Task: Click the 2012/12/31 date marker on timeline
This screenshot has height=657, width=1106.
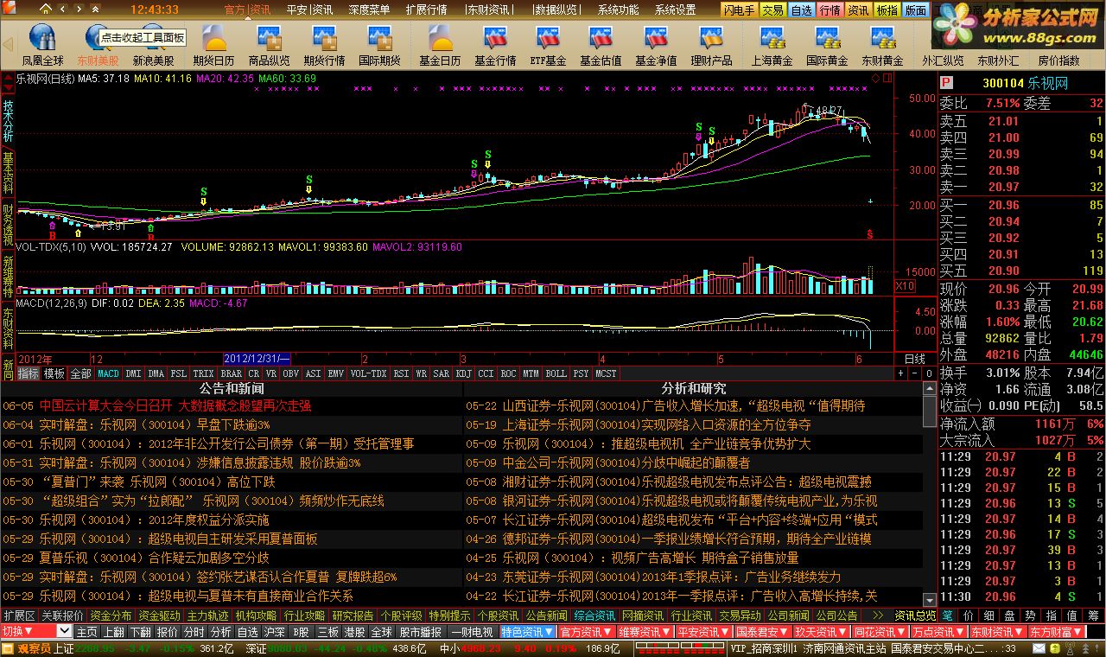Action: [x=257, y=359]
